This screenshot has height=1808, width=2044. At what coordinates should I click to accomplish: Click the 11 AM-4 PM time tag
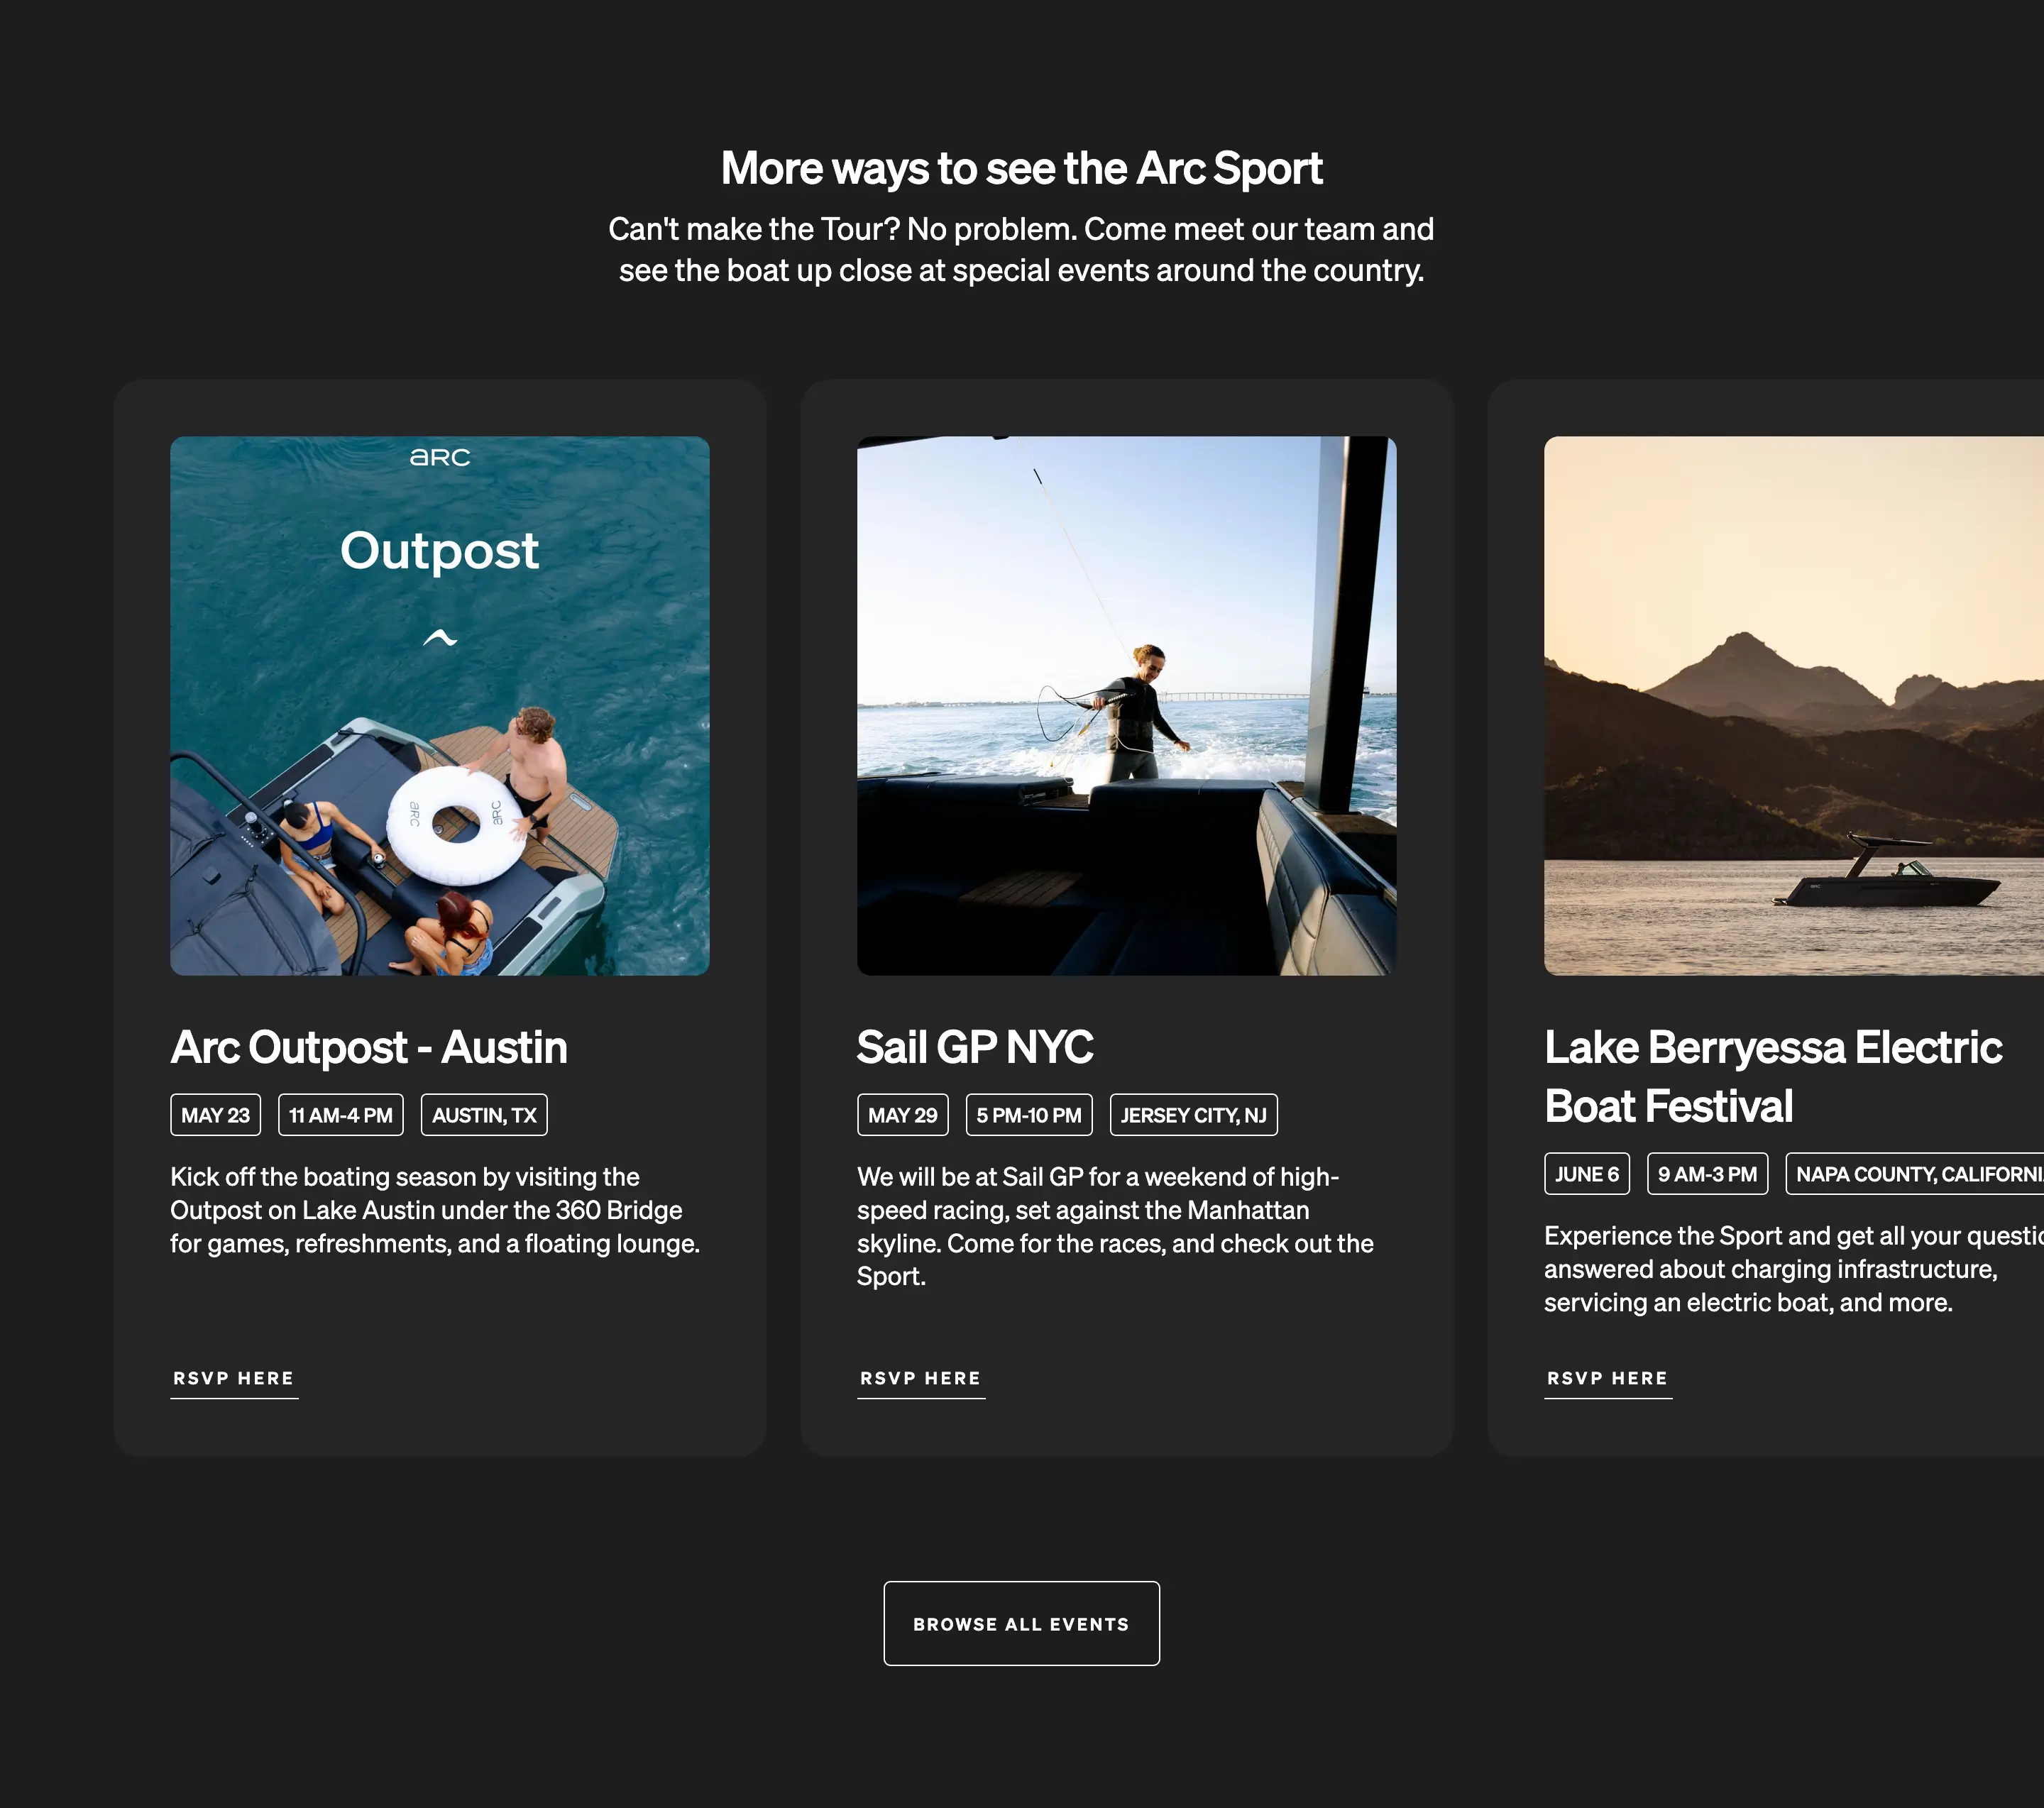341,1115
